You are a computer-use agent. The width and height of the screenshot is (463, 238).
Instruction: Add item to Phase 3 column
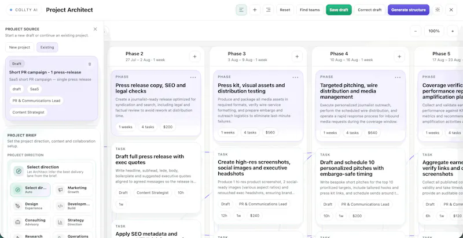(297, 57)
